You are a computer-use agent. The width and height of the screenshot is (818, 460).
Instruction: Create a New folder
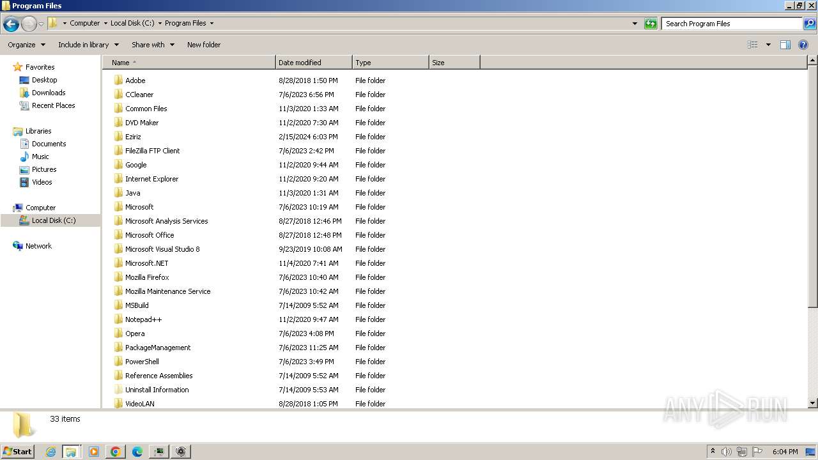coord(204,45)
